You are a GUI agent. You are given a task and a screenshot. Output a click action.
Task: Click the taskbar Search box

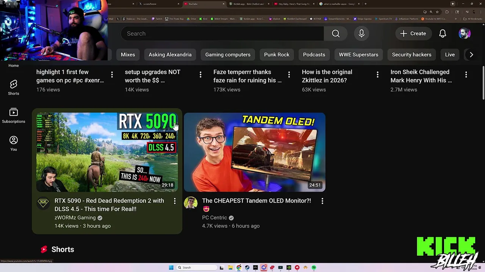pyautogui.click(x=197, y=267)
